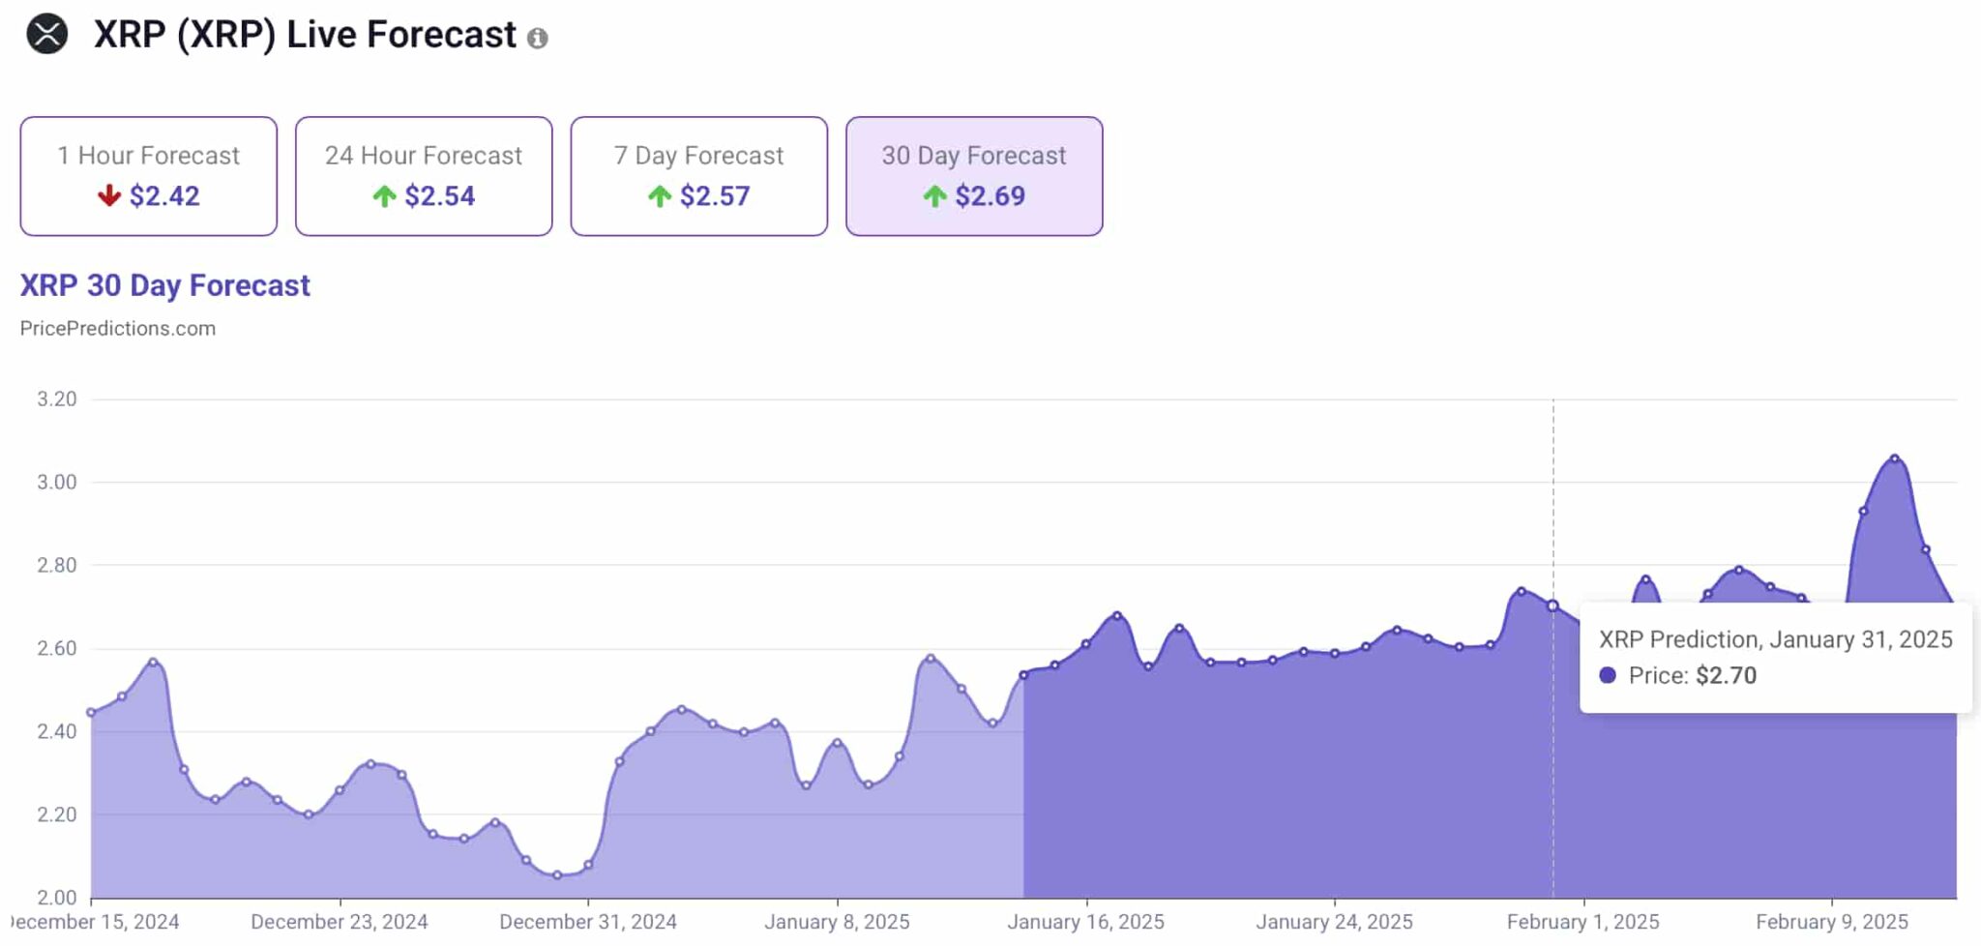Click the December 31, 2024 axis label

[588, 922]
